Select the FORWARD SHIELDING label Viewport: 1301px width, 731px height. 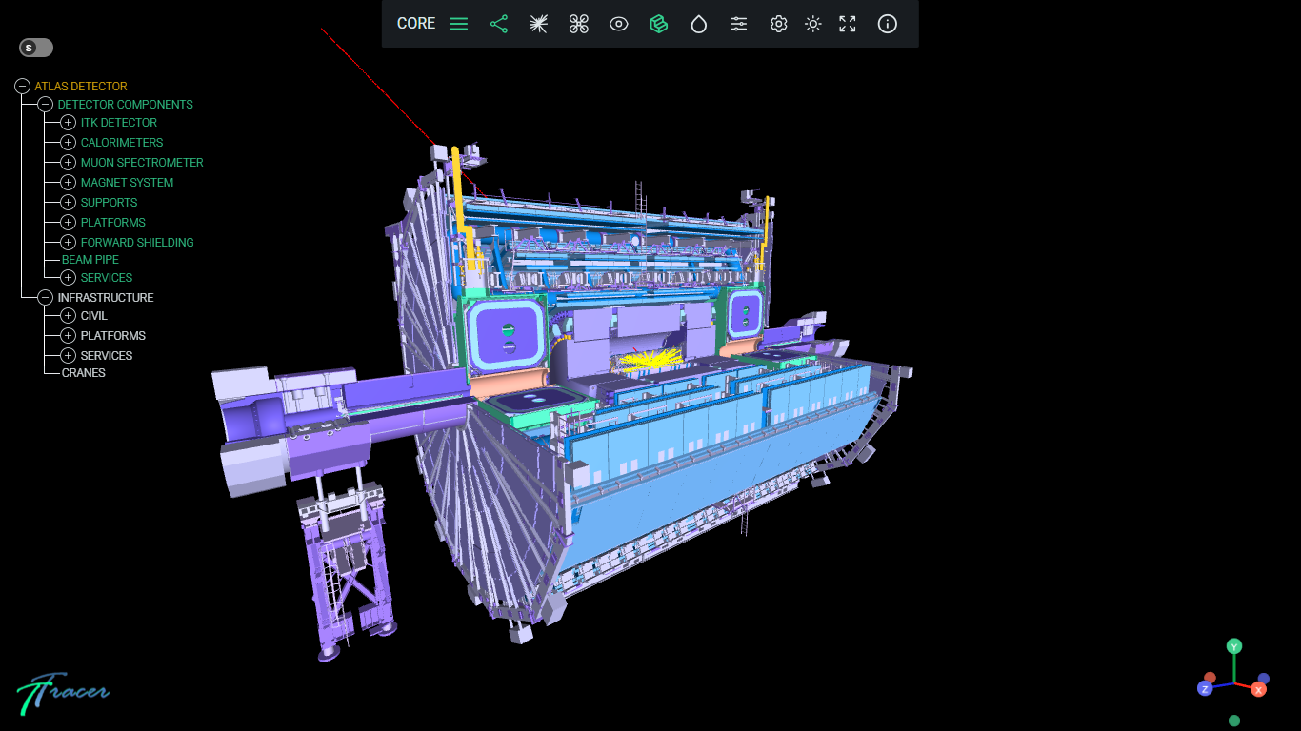click(137, 243)
